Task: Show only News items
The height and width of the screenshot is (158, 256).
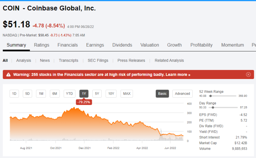Action: pyautogui.click(x=45, y=60)
